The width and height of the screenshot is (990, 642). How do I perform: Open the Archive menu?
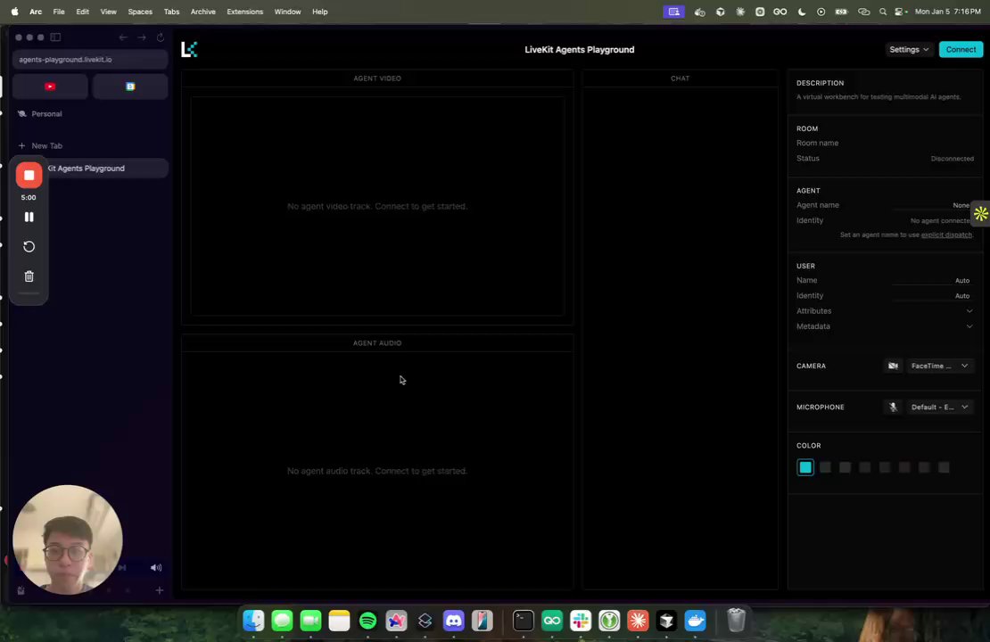[202, 12]
